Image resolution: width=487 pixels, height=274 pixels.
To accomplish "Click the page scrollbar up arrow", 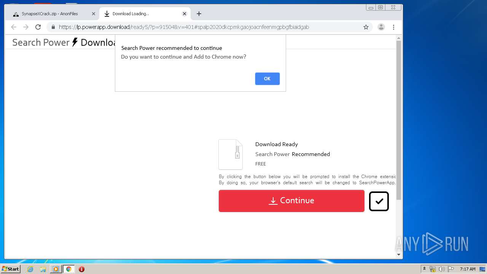I will [399, 38].
